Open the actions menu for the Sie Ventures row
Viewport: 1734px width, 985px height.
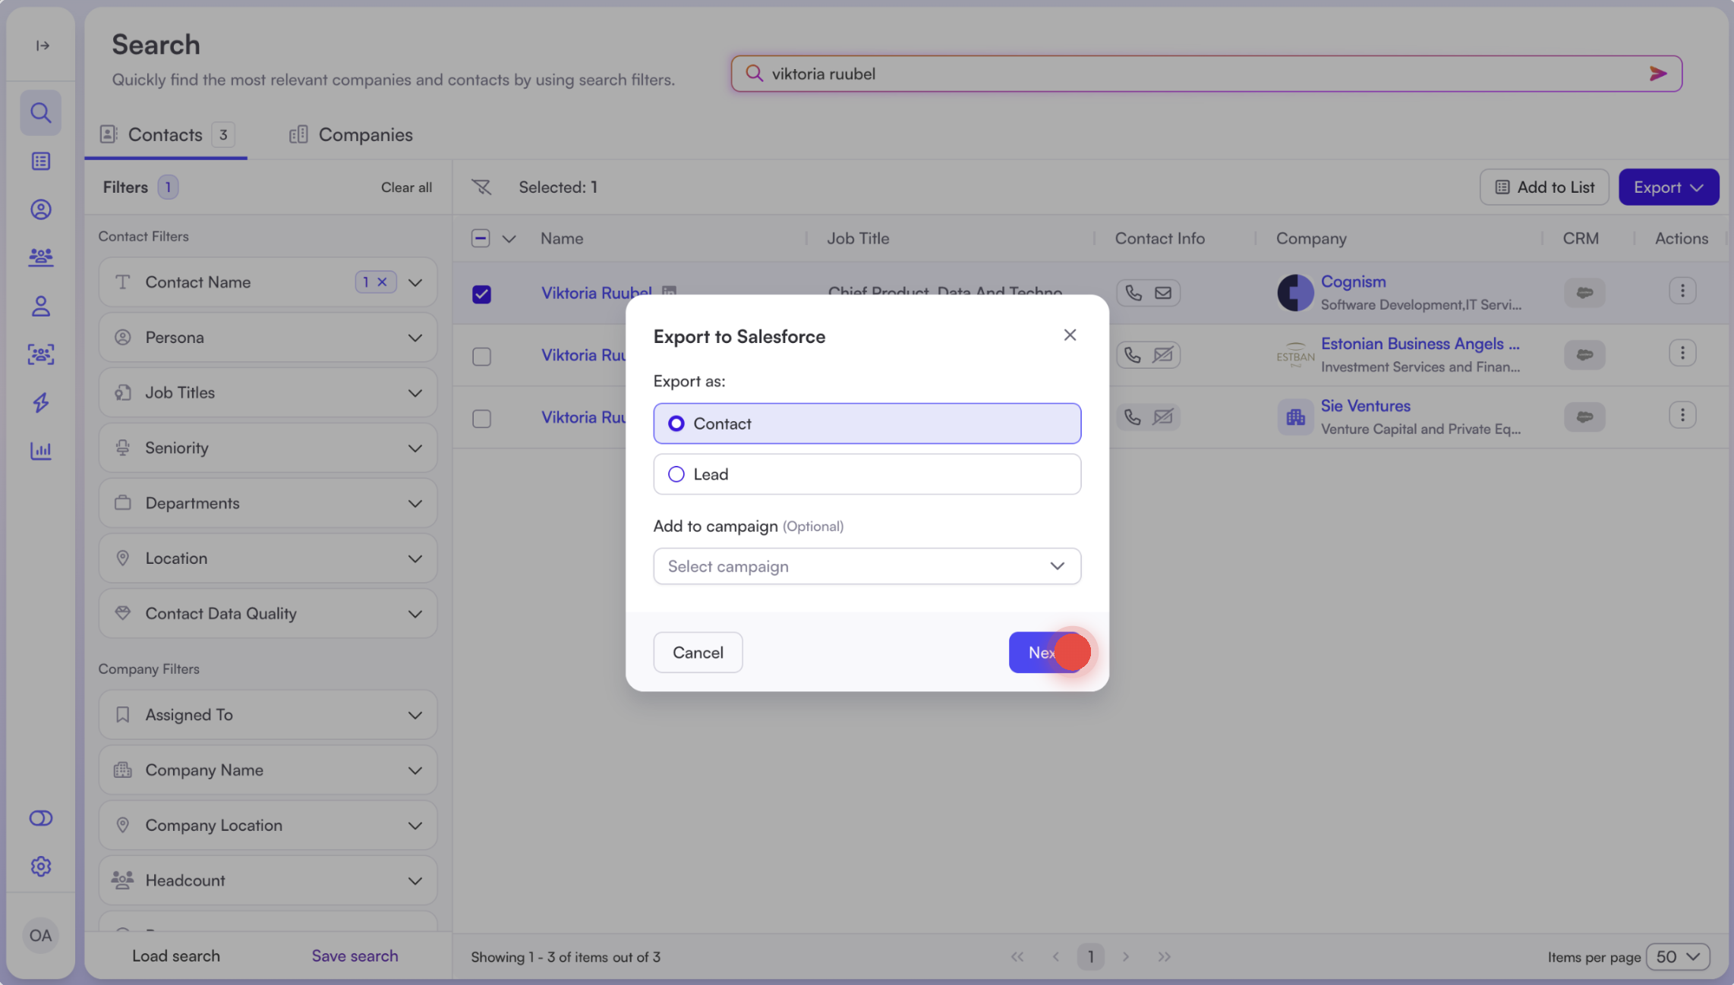(x=1682, y=416)
